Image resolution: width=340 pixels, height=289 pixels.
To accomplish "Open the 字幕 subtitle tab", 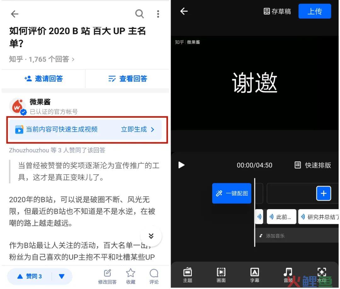I will click(x=255, y=275).
